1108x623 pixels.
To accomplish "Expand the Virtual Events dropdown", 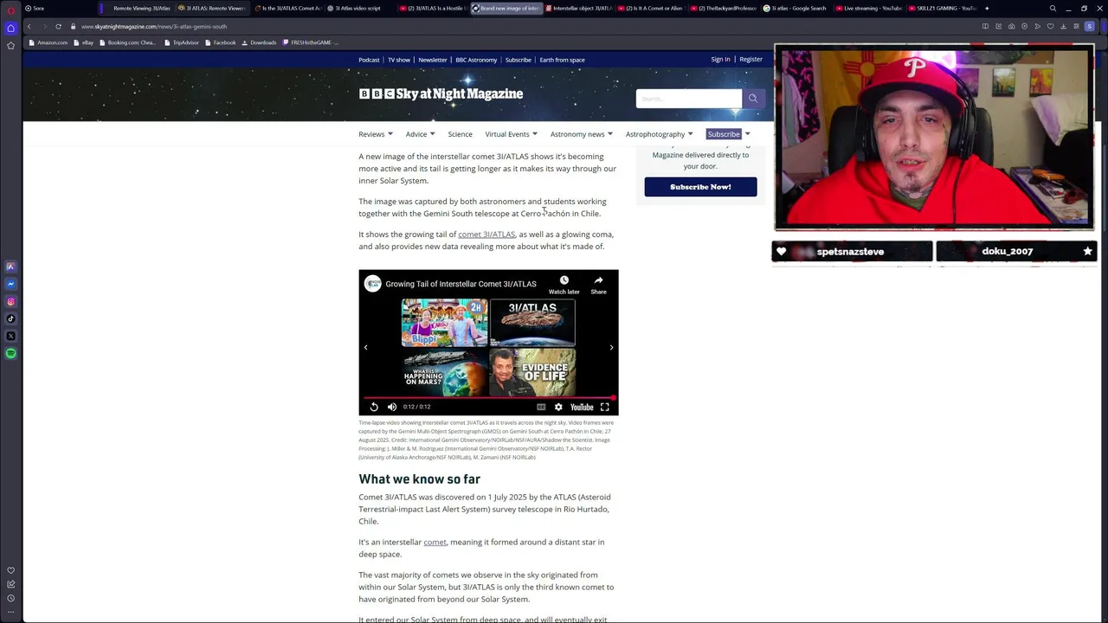I will (x=511, y=134).
